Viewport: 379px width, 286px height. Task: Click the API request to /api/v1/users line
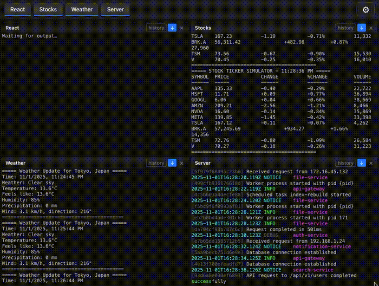point(274,278)
